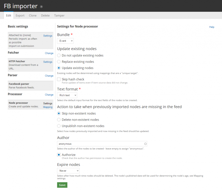The width and height of the screenshot is (222, 190).
Task: Open Settings link for HTTP Fetcher
Action: [x=48, y=62]
